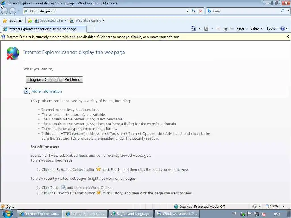Click the More information link

pyautogui.click(x=47, y=91)
